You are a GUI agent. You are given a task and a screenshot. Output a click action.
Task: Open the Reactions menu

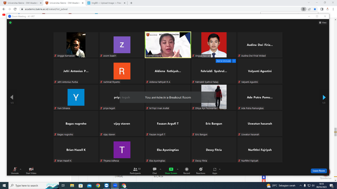click(201, 171)
